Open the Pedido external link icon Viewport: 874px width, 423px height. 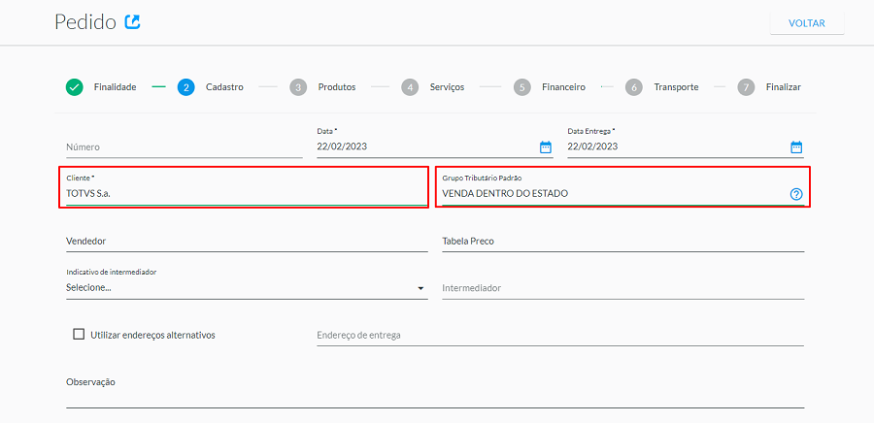pyautogui.click(x=133, y=21)
